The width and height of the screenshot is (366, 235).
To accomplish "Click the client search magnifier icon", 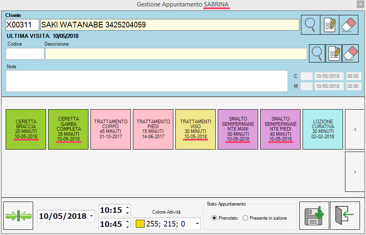I will click(310, 25).
